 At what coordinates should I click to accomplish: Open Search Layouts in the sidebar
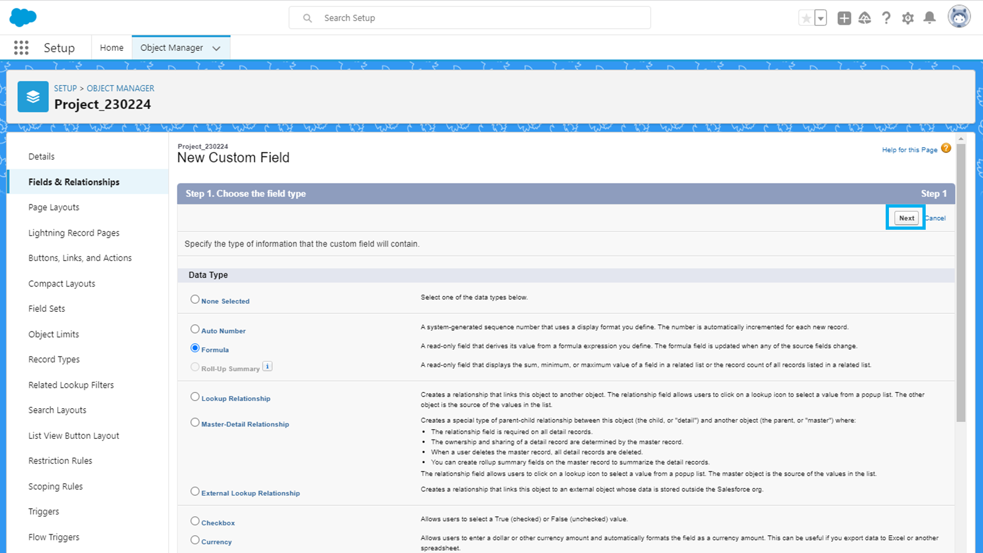coord(57,410)
